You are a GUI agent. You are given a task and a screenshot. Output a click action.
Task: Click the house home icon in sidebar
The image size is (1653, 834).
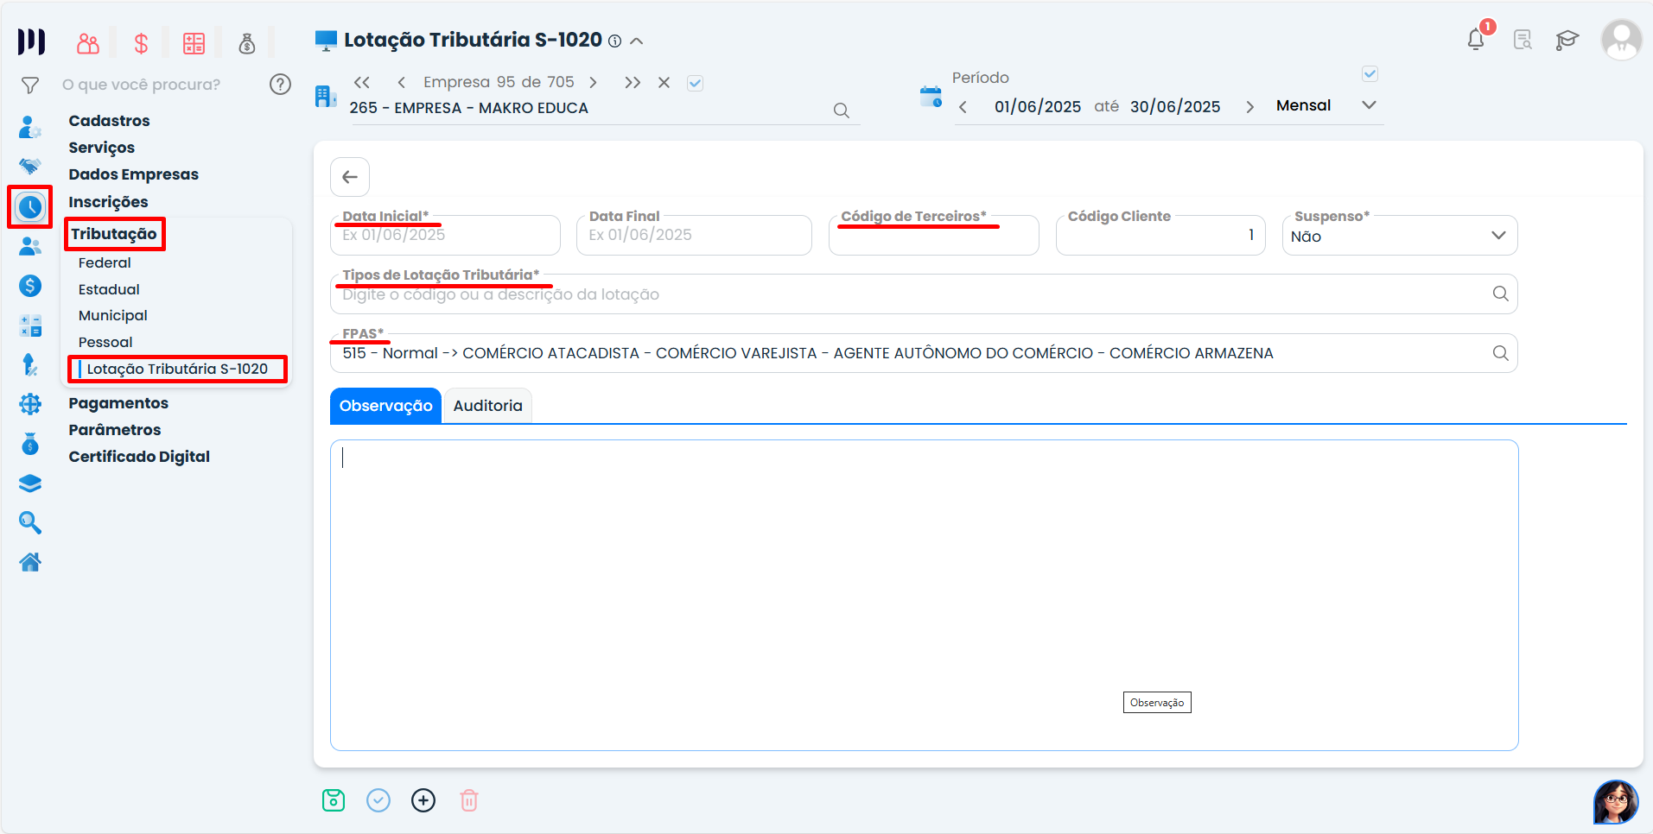(30, 563)
